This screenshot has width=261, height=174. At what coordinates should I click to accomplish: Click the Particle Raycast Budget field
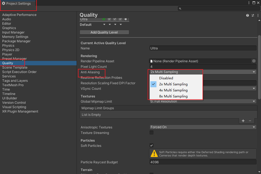203,162
